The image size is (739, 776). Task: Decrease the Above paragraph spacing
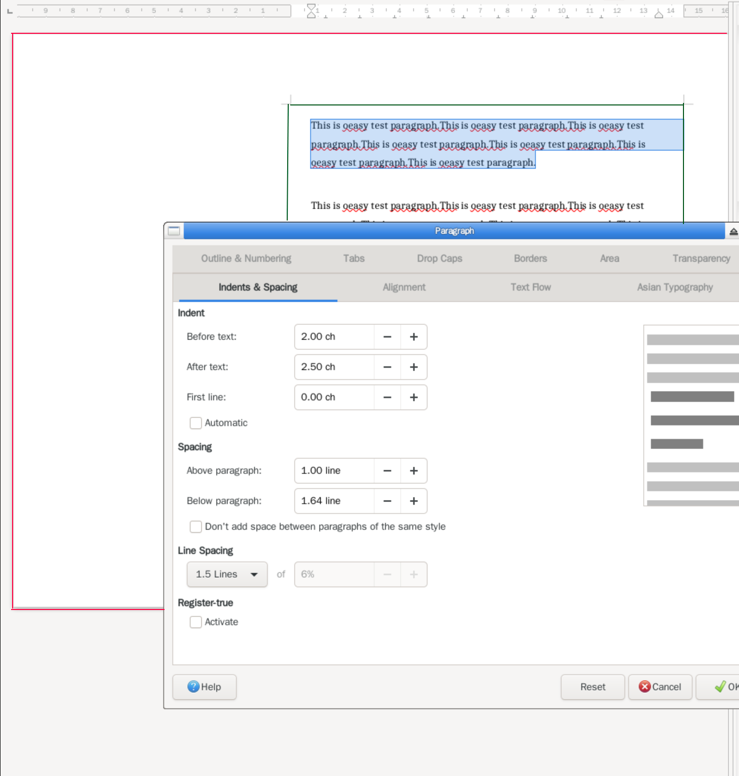pos(387,470)
